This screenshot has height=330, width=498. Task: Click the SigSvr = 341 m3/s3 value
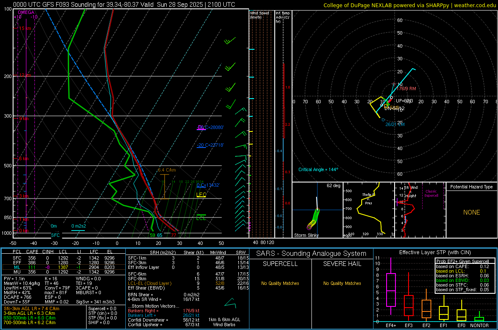(95, 302)
